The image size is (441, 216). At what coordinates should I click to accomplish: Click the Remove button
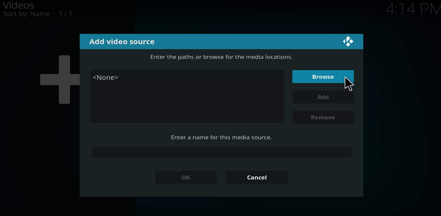(x=323, y=117)
